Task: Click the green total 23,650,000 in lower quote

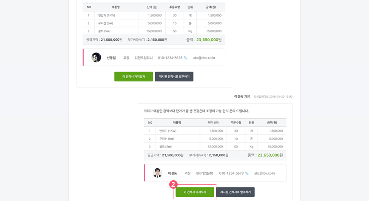Action: coord(268,156)
